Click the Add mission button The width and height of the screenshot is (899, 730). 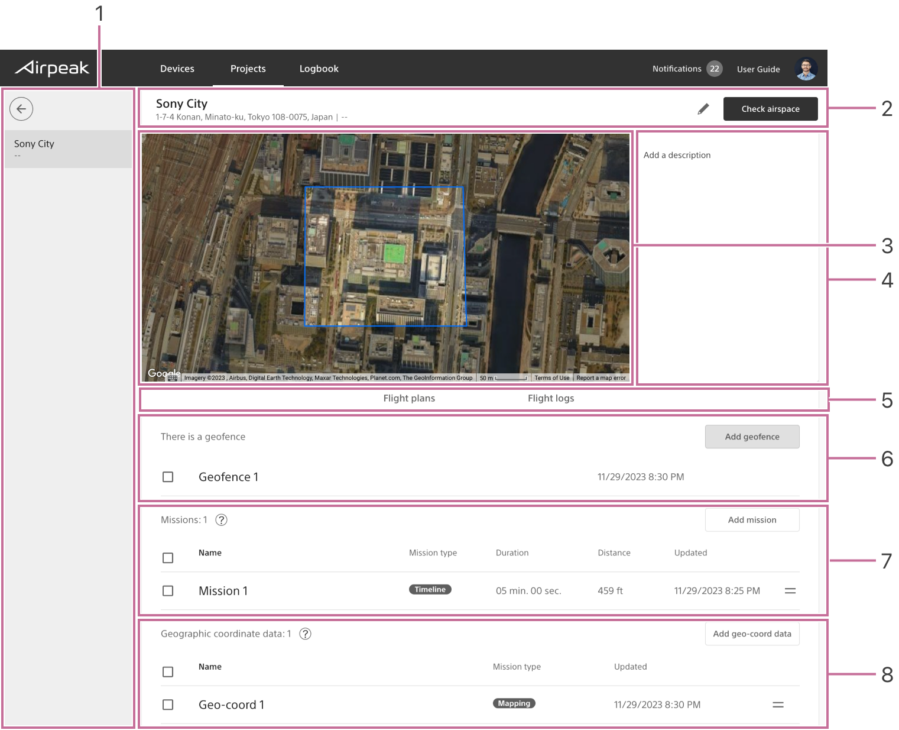[752, 520]
